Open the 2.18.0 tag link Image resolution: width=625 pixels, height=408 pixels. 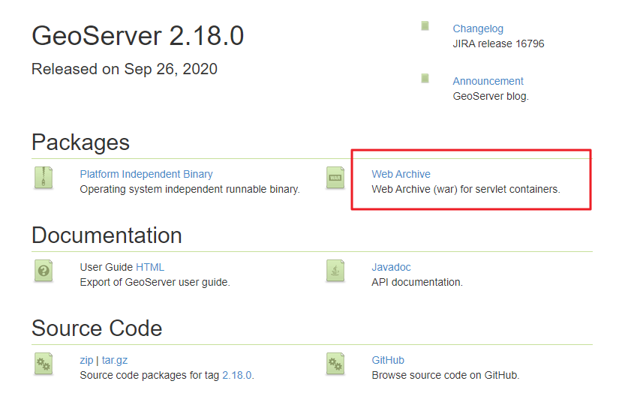(237, 375)
